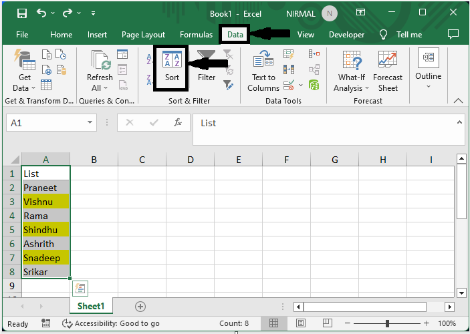
Task: Click the Consolidate icon
Action: pyautogui.click(x=314, y=54)
